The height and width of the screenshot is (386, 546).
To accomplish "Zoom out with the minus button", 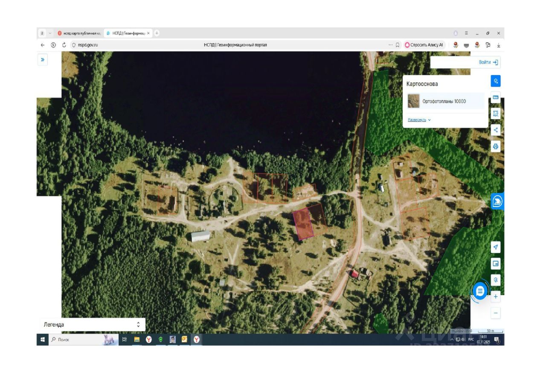I will click(x=496, y=313).
